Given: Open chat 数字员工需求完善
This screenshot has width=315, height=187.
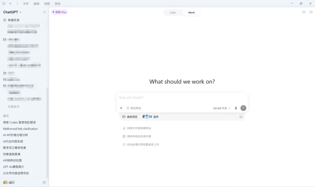Looking at the screenshot, I should coord(15,148).
